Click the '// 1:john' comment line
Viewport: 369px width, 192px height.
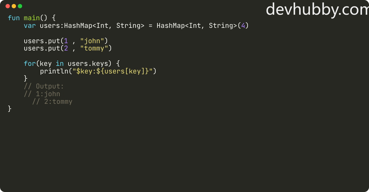click(x=42, y=94)
